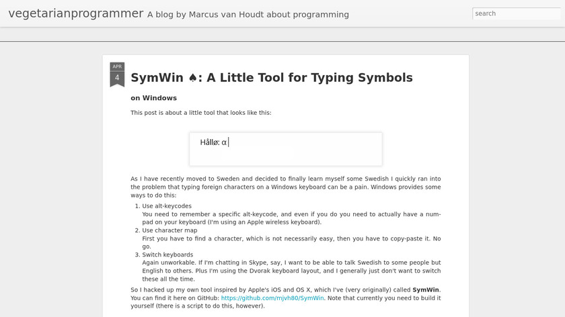Click the "on Windows" subheading
This screenshot has height=317, width=565.
153,98
